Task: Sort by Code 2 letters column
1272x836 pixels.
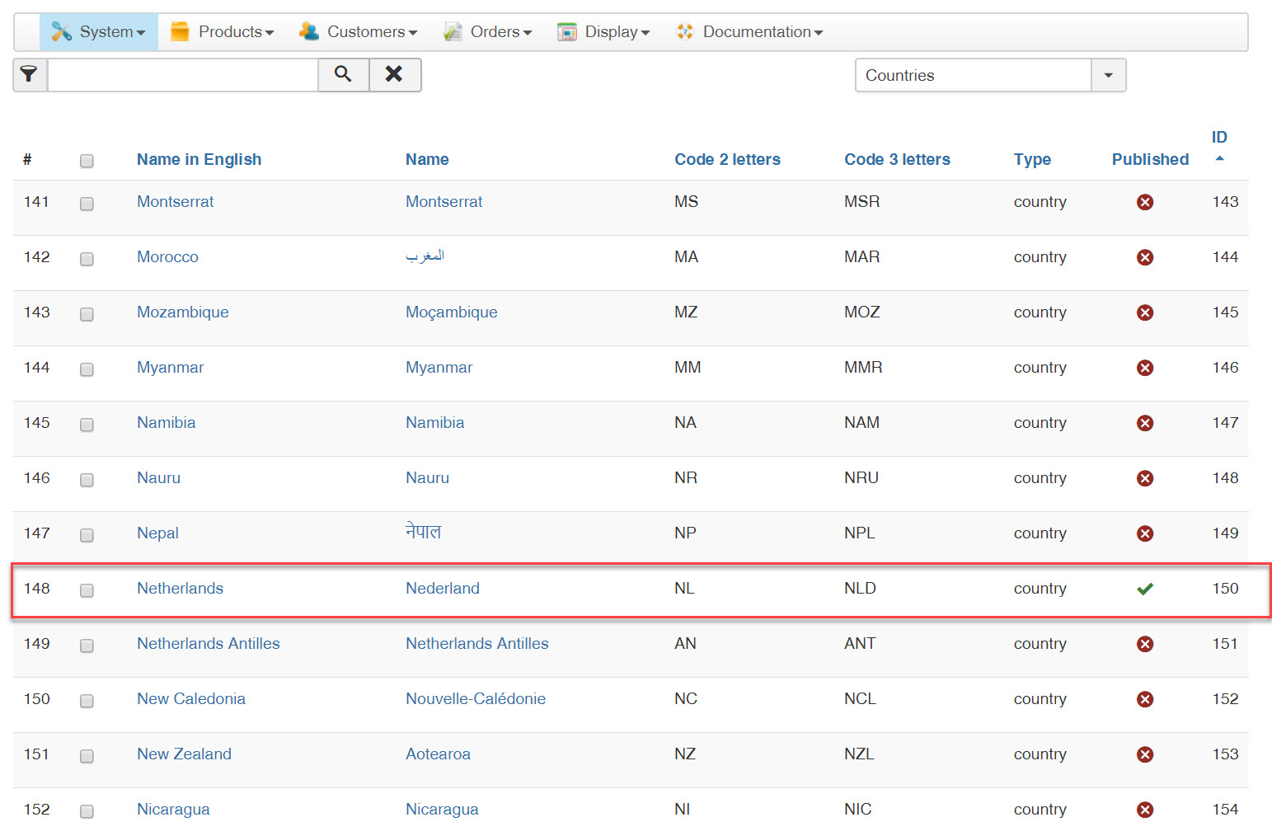Action: [727, 159]
